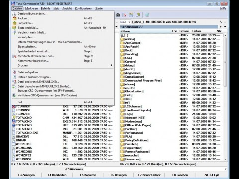Click the Verifiziere CRC-Quersummen icon
Image resolution: width=239 pixels, height=179 pixels.
tap(14, 95)
